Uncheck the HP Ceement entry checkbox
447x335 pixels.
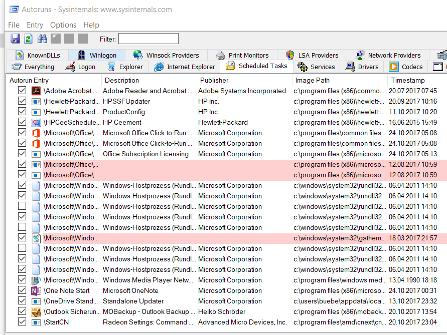click(x=22, y=122)
